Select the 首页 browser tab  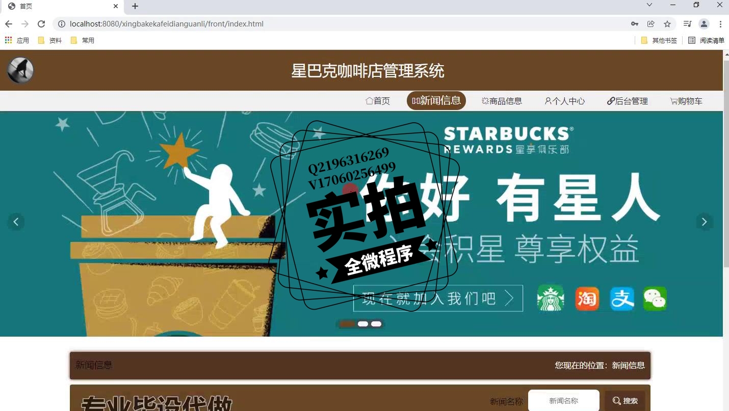click(x=63, y=7)
